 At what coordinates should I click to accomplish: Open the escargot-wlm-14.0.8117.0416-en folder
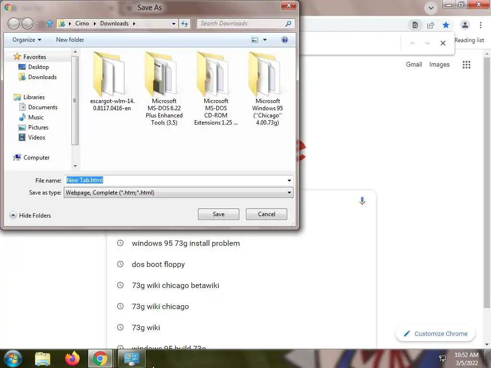tap(112, 82)
